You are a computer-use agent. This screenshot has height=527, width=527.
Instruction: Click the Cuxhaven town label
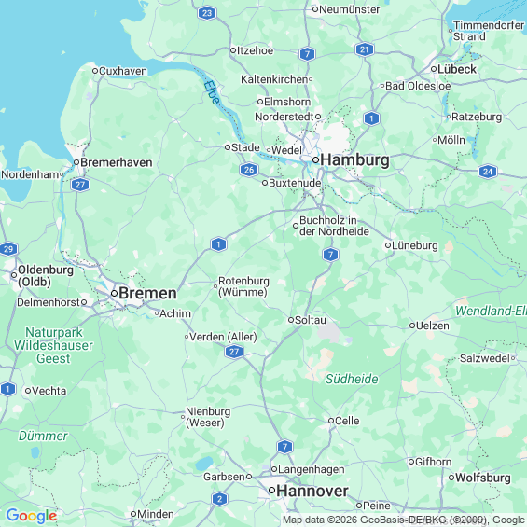point(123,71)
